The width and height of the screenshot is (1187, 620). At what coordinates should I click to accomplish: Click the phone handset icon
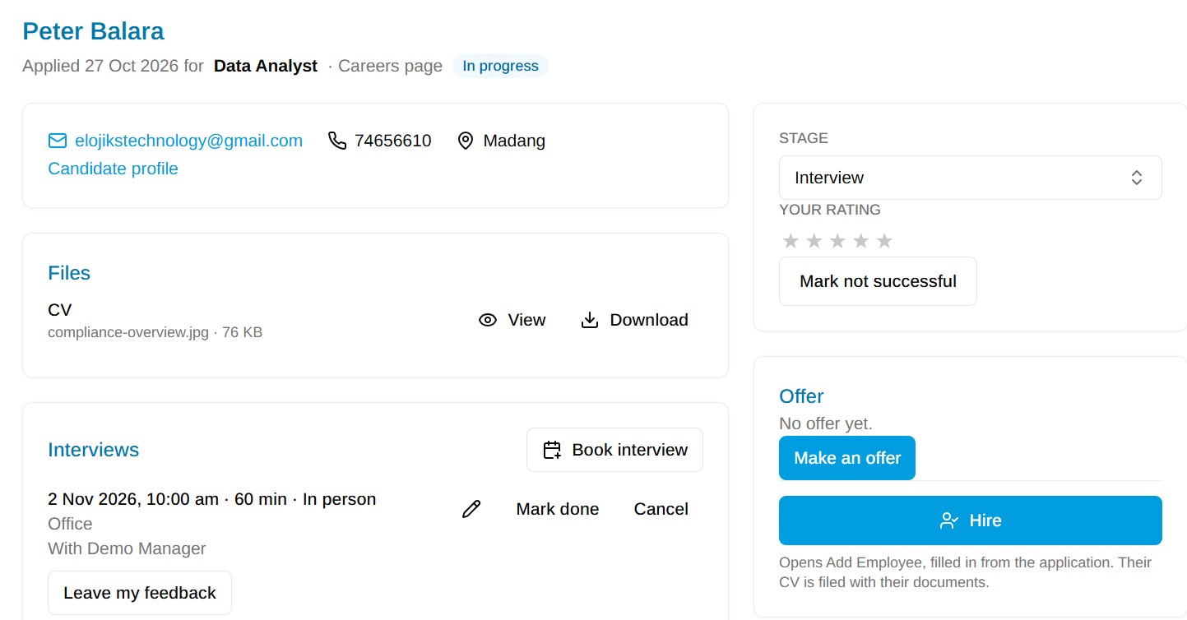pos(337,141)
